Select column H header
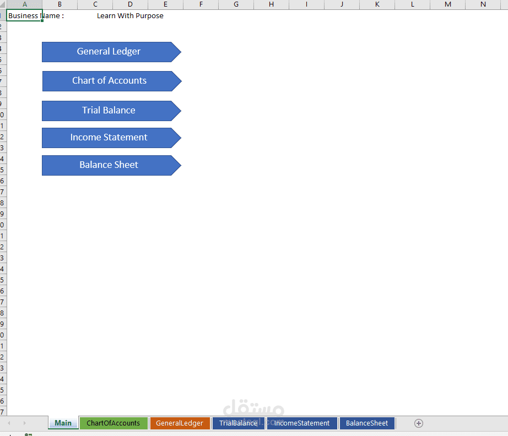 [271, 4]
